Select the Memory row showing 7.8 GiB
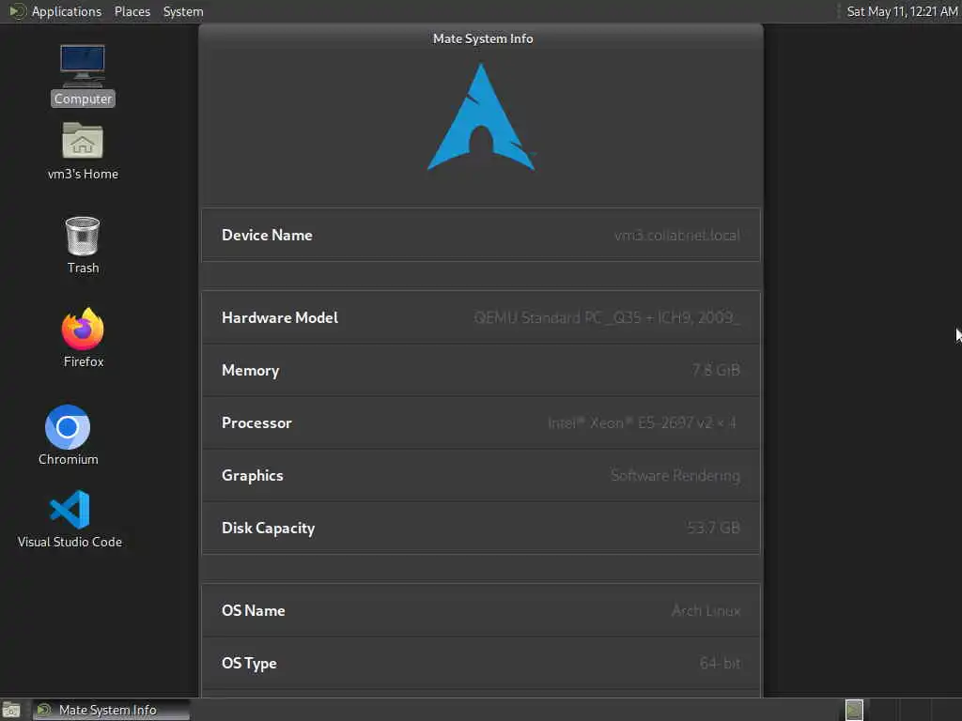 481,370
